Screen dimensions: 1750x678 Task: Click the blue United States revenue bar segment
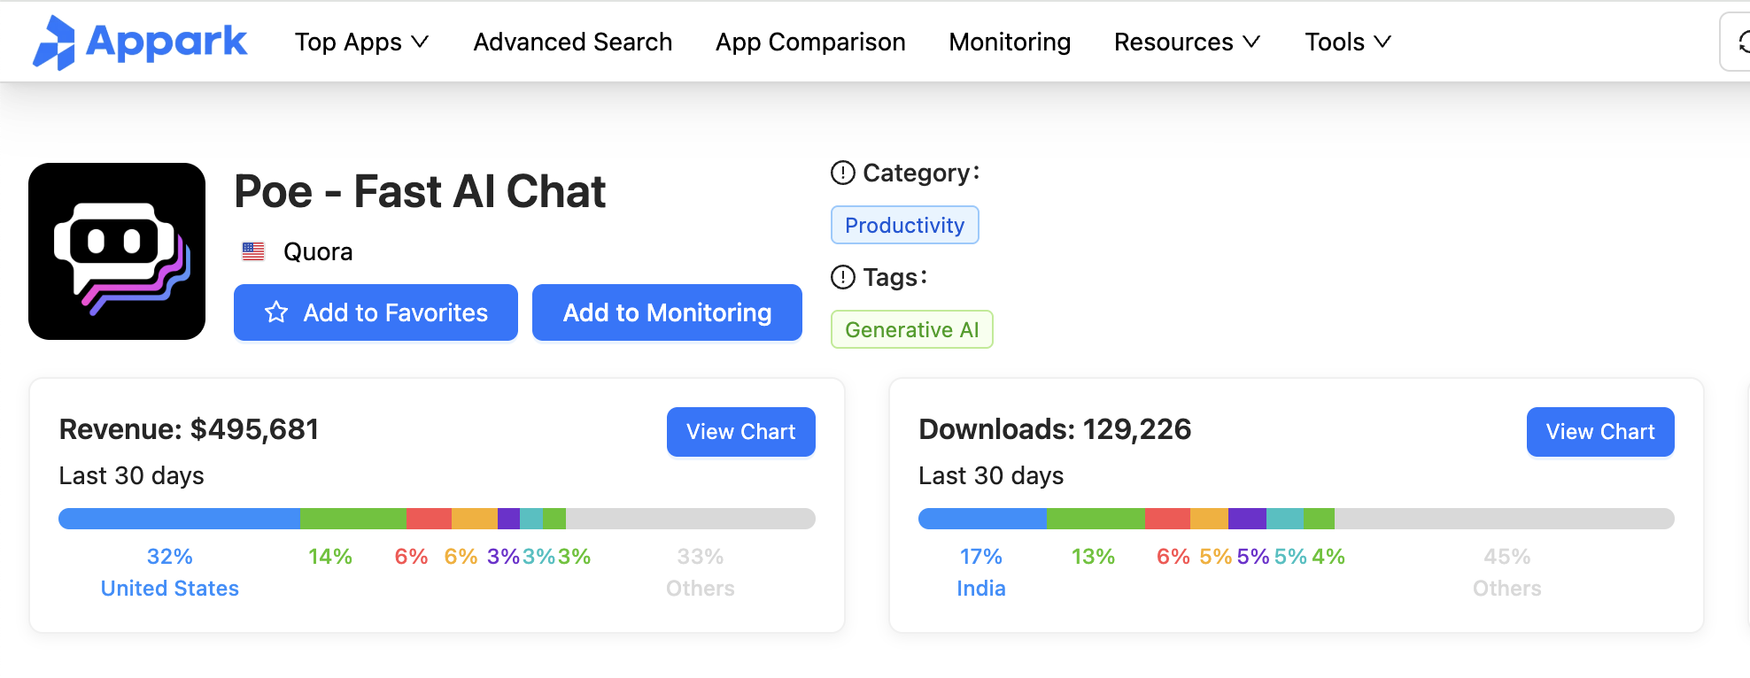coord(179,519)
